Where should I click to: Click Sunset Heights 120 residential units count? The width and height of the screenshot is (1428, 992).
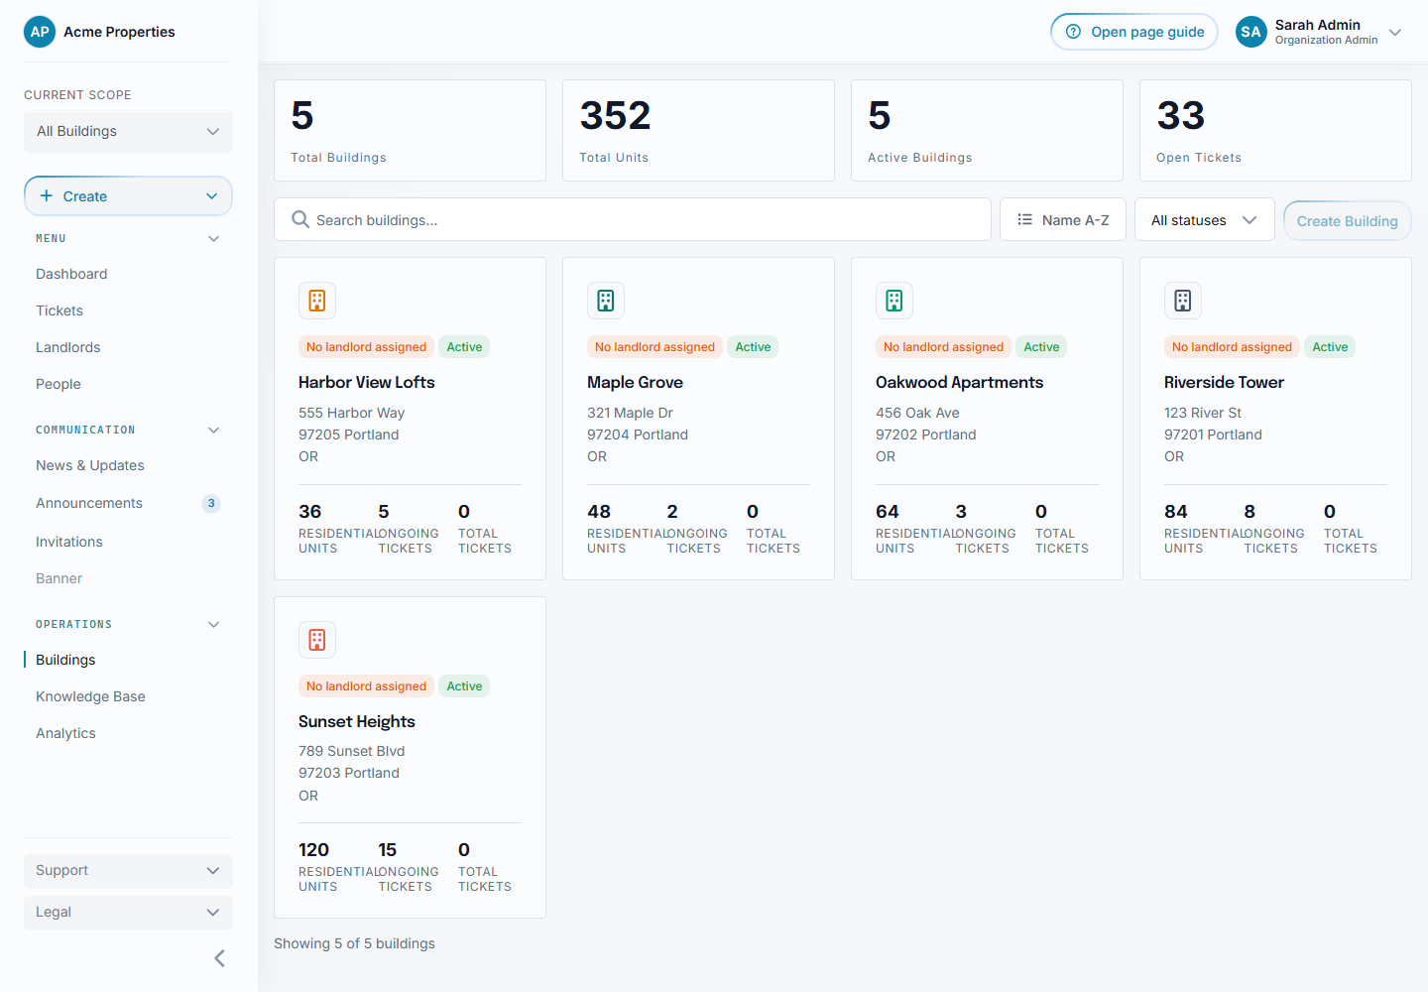pos(313,850)
